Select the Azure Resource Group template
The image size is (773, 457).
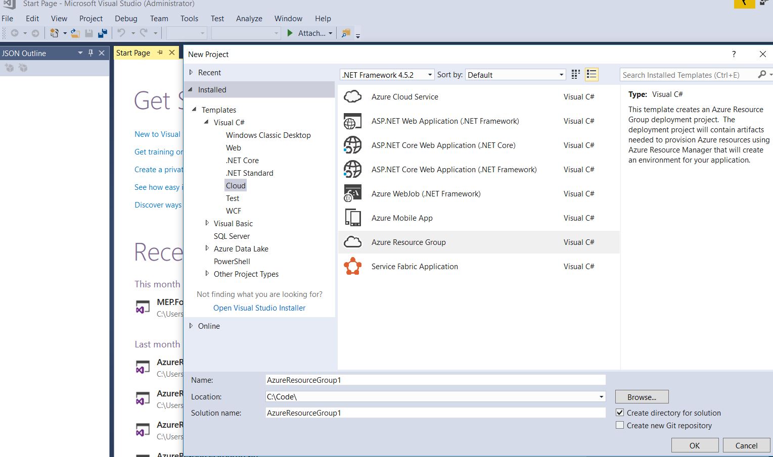pyautogui.click(x=479, y=242)
